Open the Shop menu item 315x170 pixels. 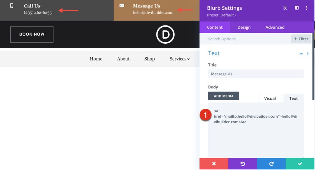(x=150, y=59)
